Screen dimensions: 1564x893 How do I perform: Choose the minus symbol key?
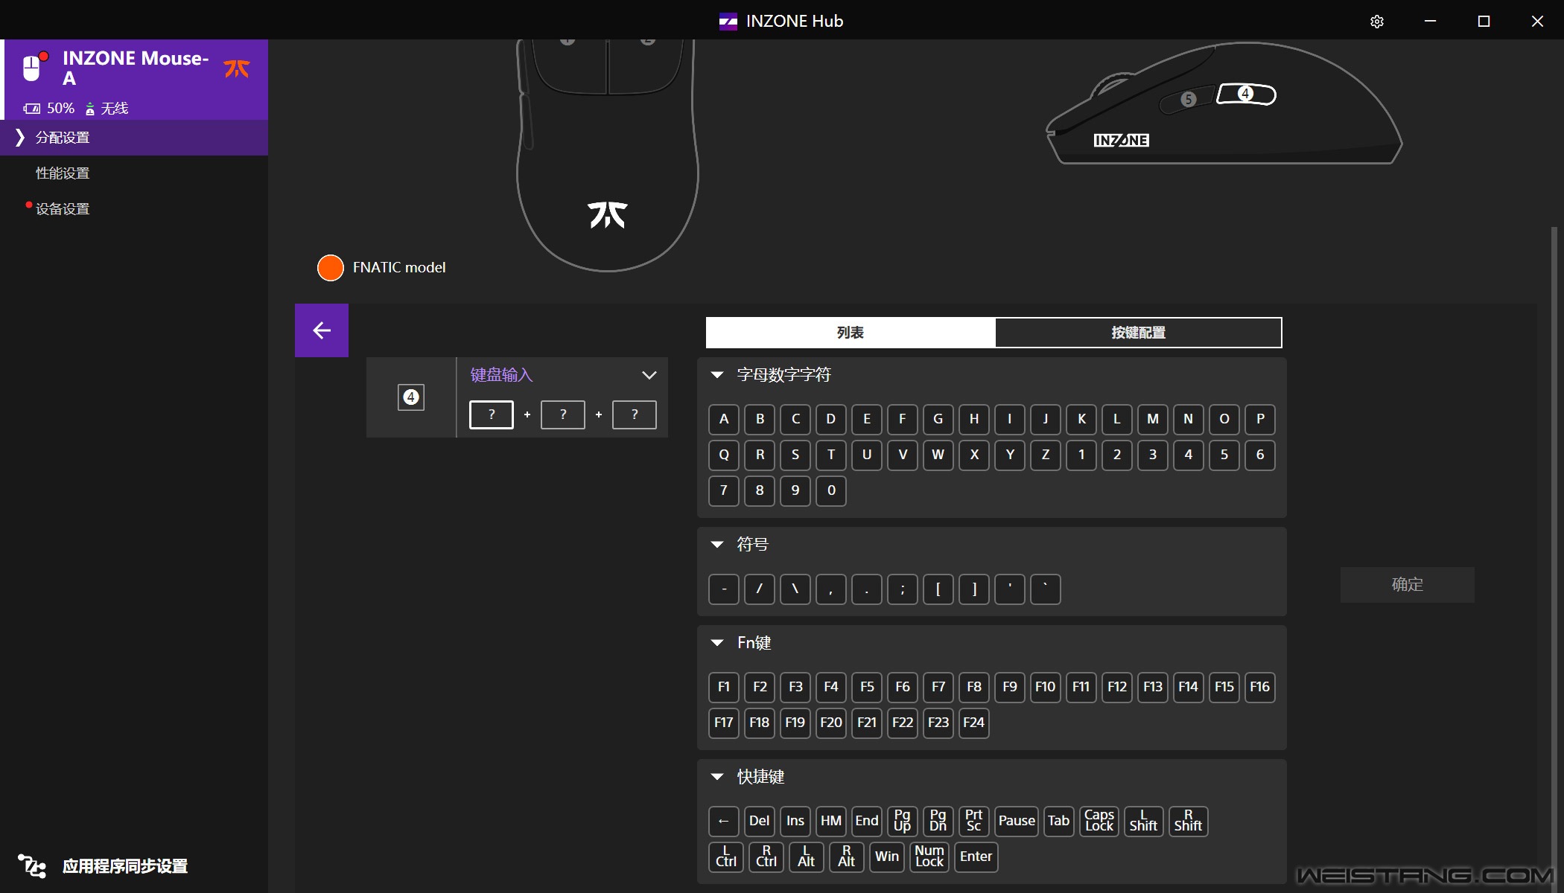(x=724, y=589)
